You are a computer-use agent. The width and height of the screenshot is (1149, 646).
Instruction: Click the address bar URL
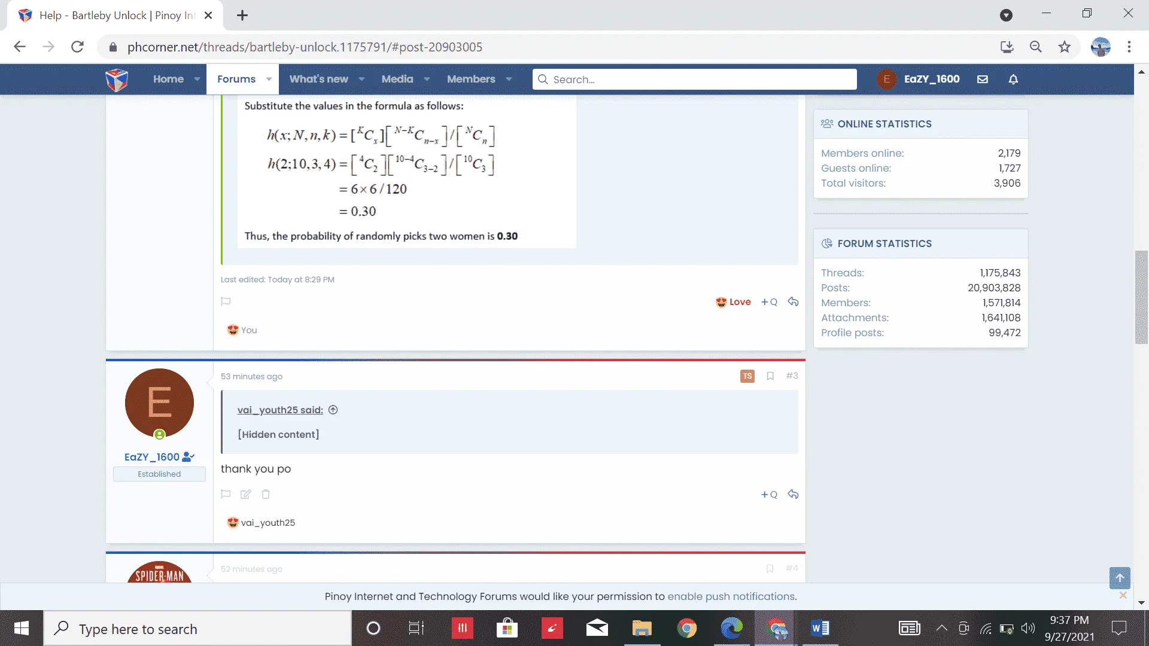coord(305,47)
